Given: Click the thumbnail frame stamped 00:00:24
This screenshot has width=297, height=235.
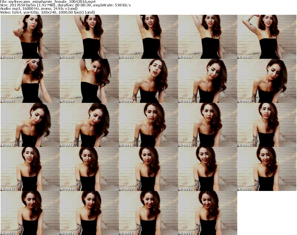Looking at the screenshot, I should 89,213.
